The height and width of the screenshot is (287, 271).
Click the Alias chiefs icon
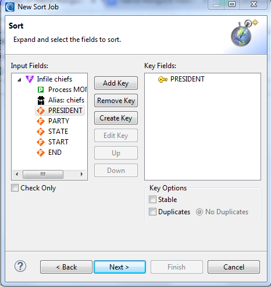coord(41,100)
